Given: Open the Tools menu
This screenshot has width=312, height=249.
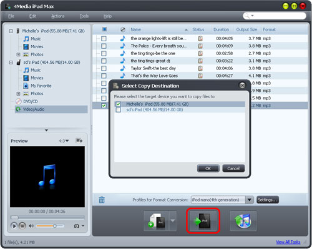Looking at the screenshot, I should tap(84, 16).
